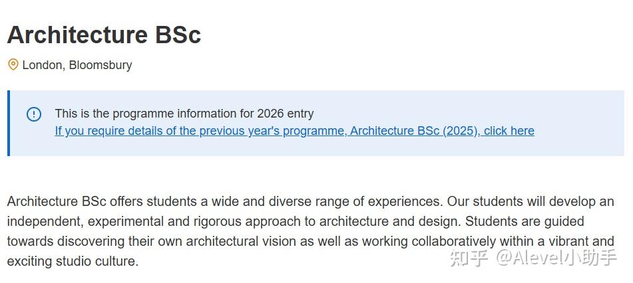The height and width of the screenshot is (283, 633).
Task: Select the Architecture BSc page heading
Action: pyautogui.click(x=104, y=35)
